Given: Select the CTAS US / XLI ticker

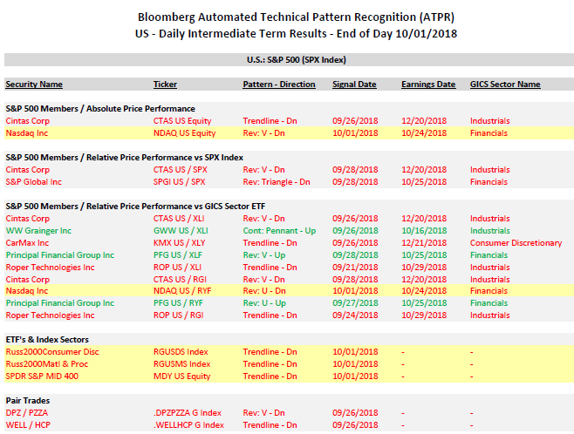Looking at the screenshot, I should point(179,219).
